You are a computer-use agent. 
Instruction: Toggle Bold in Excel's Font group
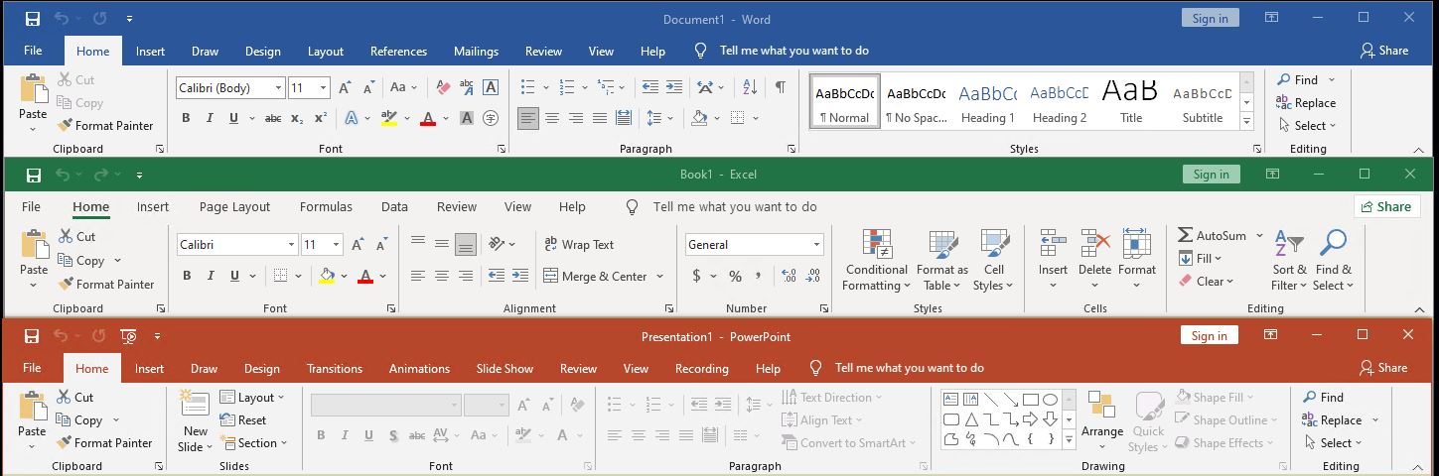pyautogui.click(x=186, y=276)
